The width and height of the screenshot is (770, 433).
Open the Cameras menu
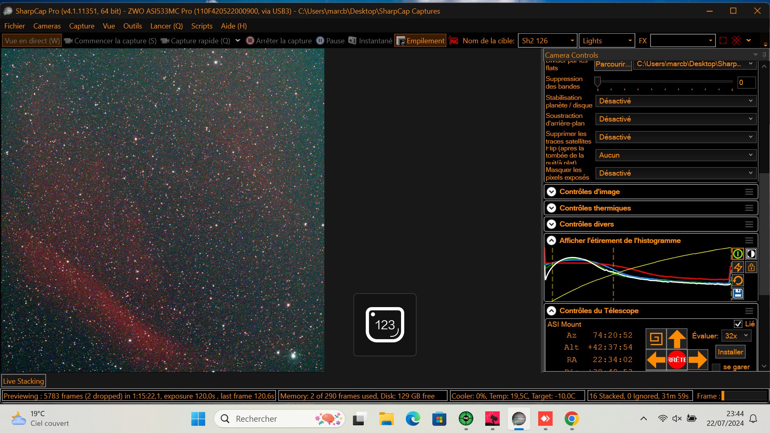pyautogui.click(x=47, y=26)
